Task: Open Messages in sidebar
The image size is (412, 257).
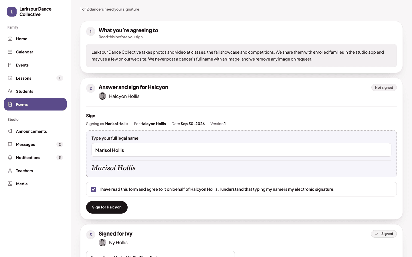Action: (35, 144)
